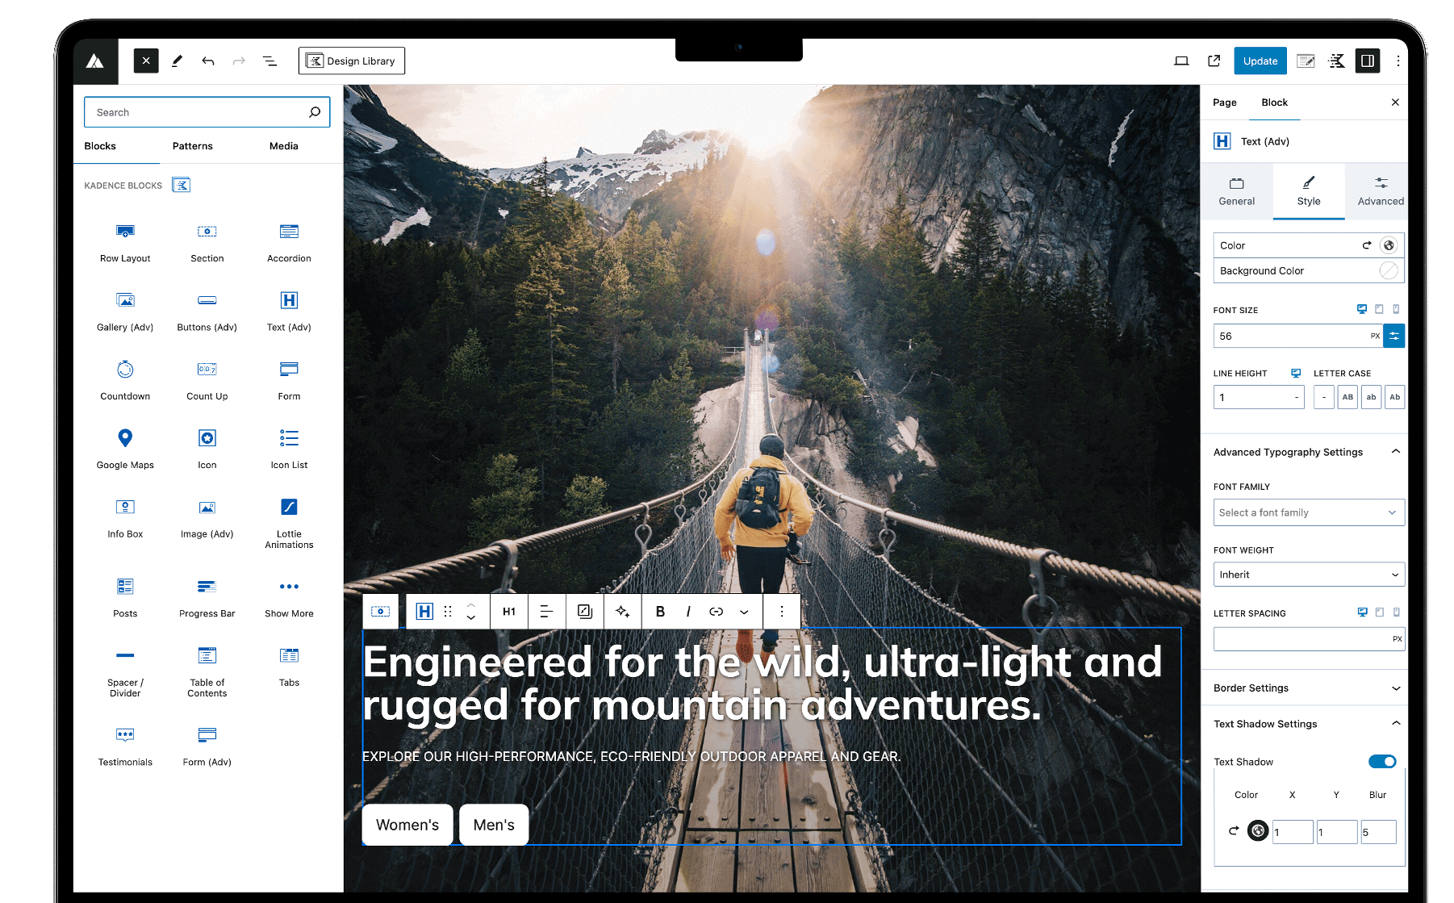The height and width of the screenshot is (903, 1454).
Task: Insert a Countdown block
Action: coord(125,379)
